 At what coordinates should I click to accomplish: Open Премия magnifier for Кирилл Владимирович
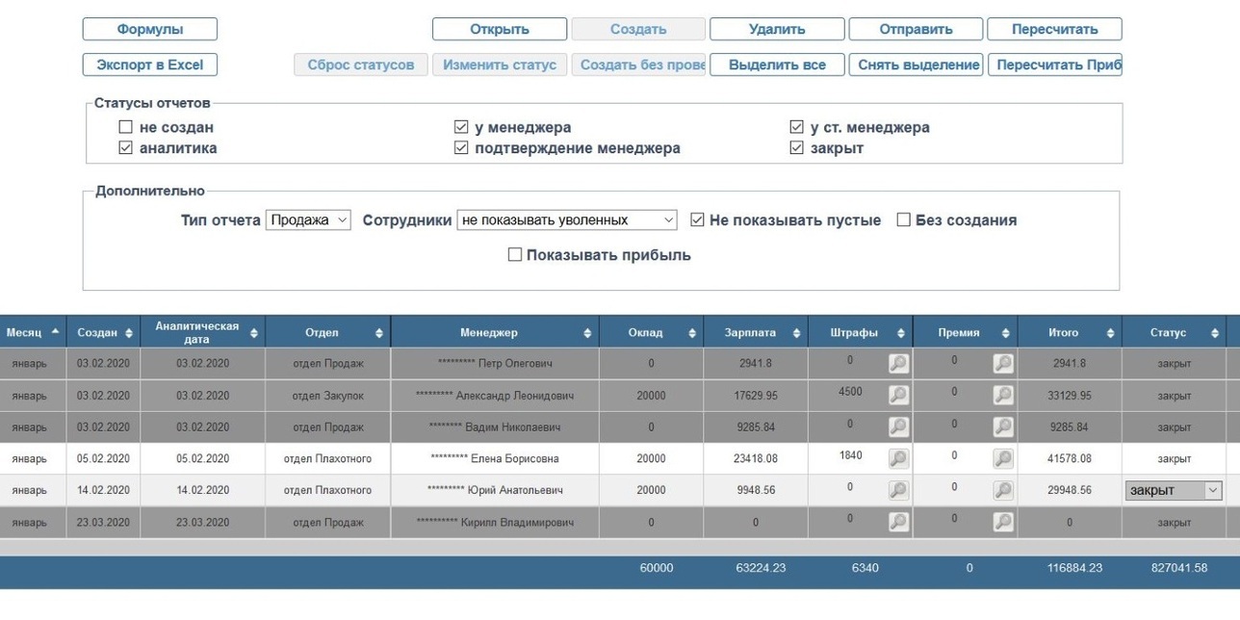[1002, 522]
